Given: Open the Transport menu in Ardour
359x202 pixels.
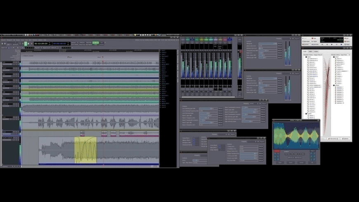Looking at the screenshot, I should (x=9, y=40).
